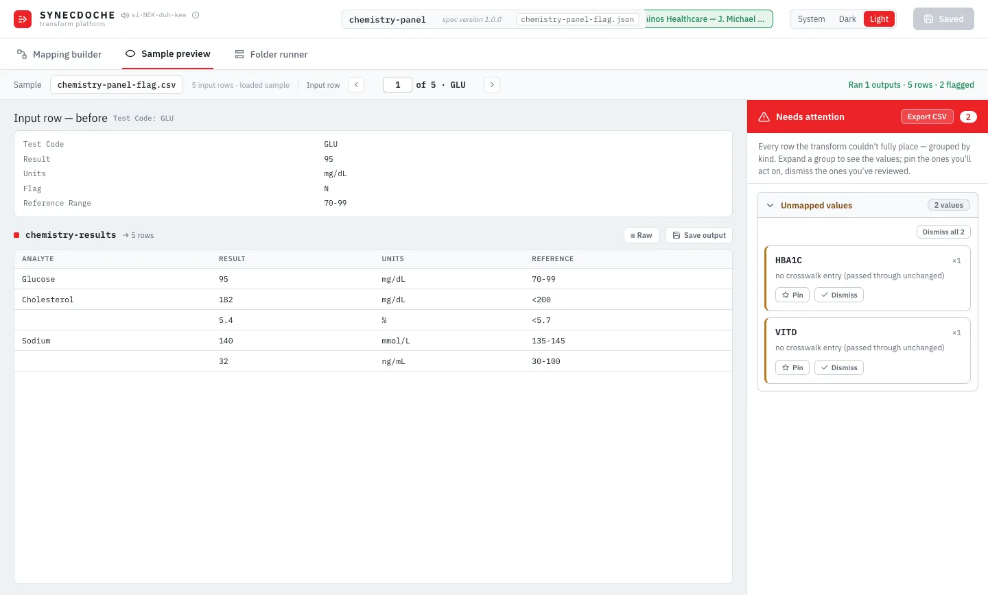Click the Glucose analyte cell

pyautogui.click(x=38, y=279)
